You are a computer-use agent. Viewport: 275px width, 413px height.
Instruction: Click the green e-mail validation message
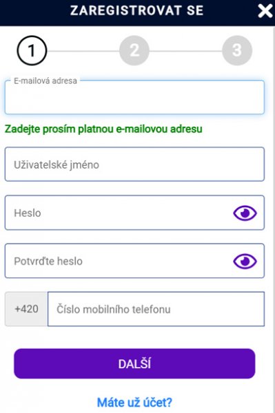103,129
